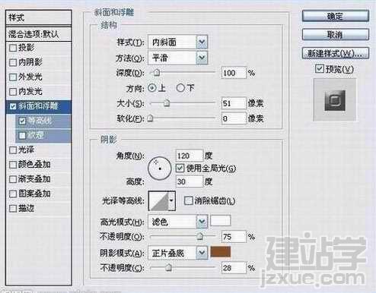Image resolution: width=376 pixels, height=293 pixels.
Task: Click the gloss contour thumbnail
Action: pos(159,201)
